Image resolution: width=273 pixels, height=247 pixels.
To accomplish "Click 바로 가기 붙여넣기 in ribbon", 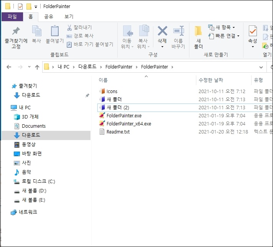I will tap(90, 44).
